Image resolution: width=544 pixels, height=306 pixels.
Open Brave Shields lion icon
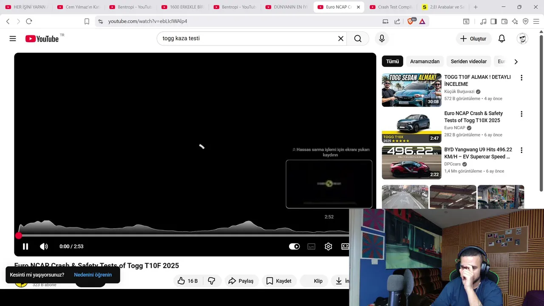point(411,21)
